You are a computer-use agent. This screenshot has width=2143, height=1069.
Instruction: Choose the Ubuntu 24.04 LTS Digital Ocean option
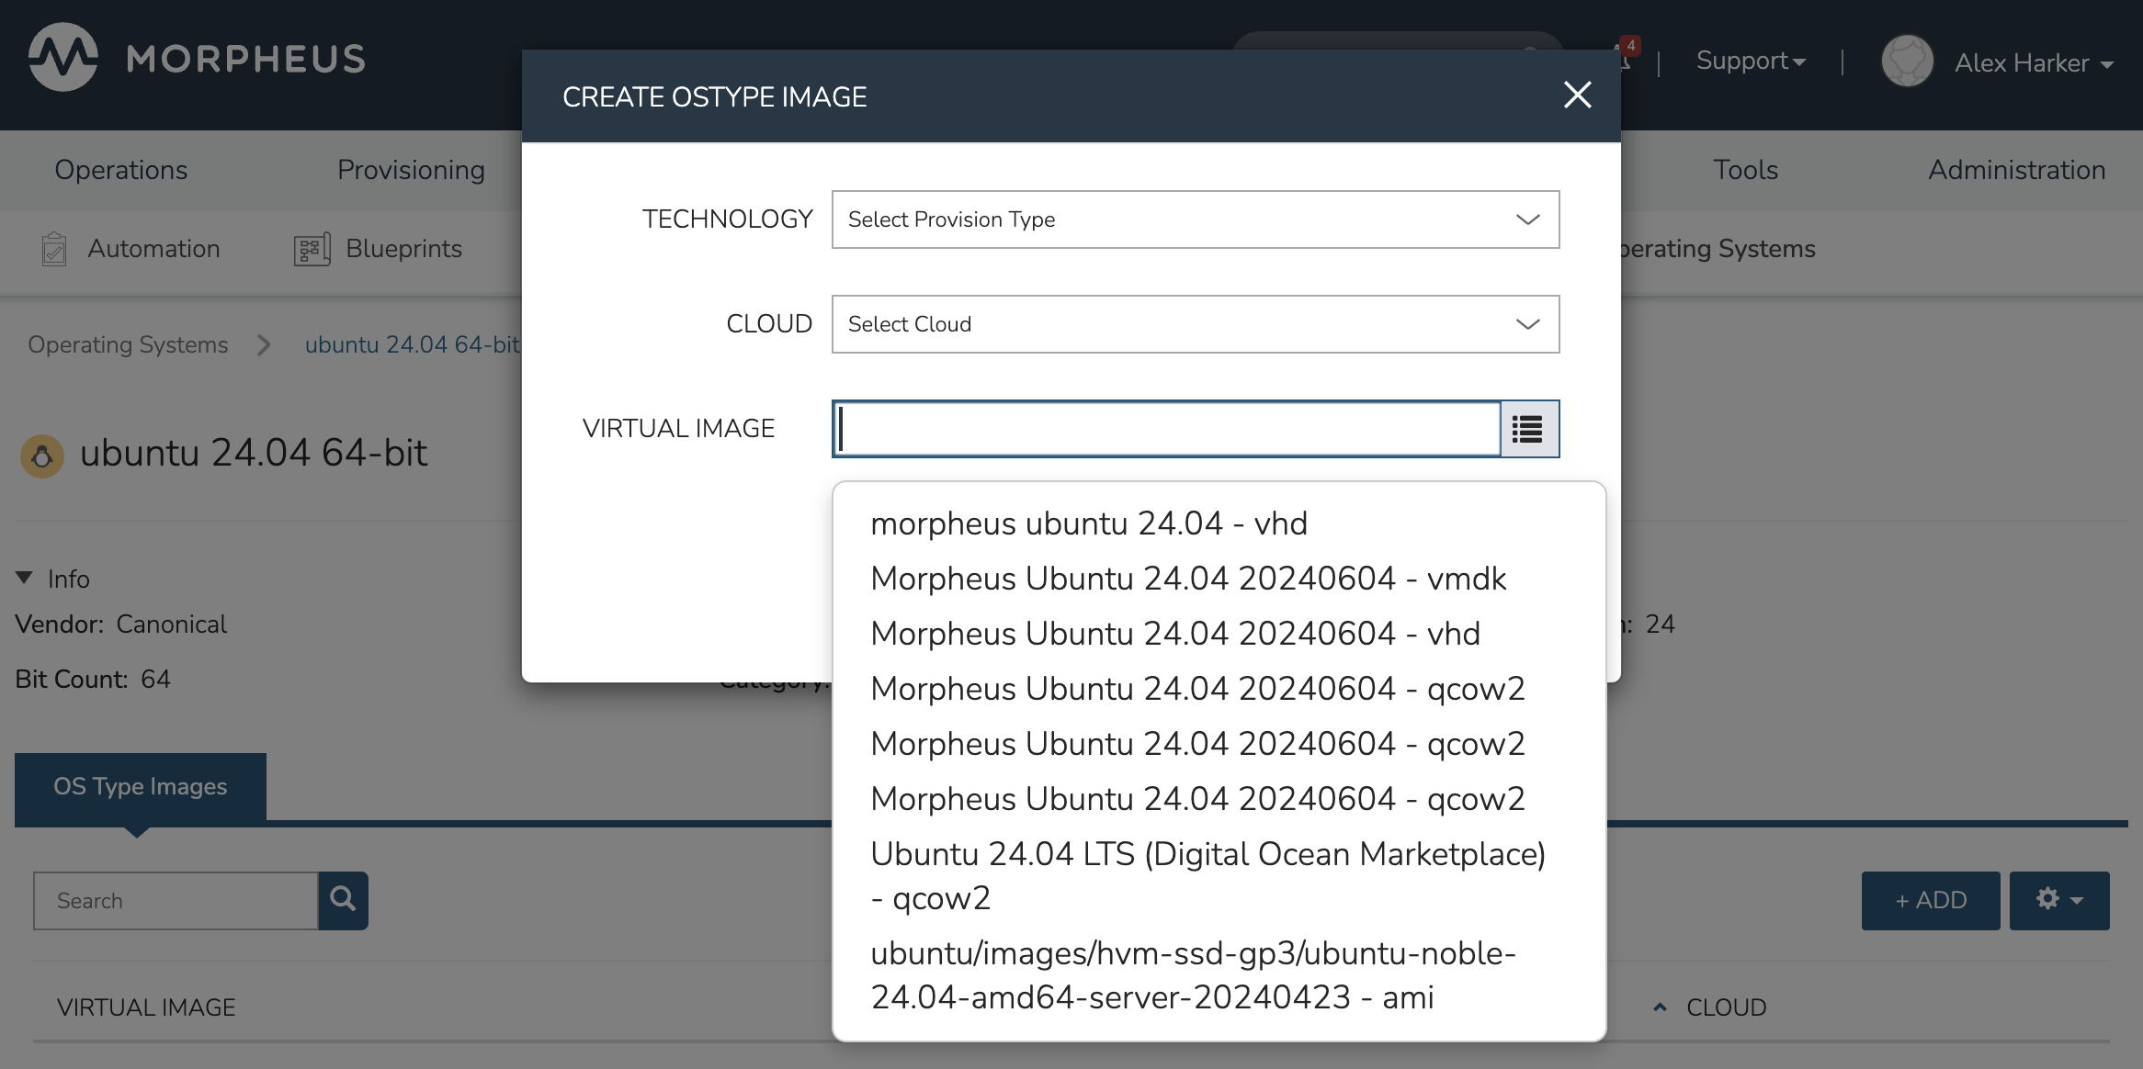1207,875
